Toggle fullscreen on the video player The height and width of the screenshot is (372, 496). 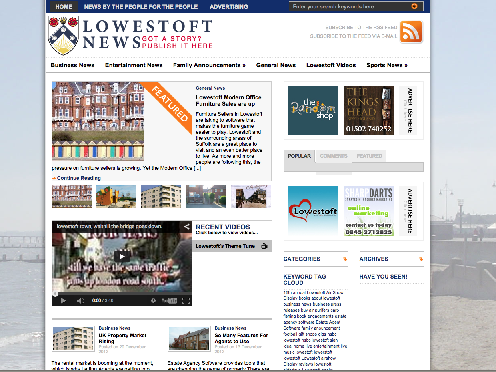(x=186, y=301)
